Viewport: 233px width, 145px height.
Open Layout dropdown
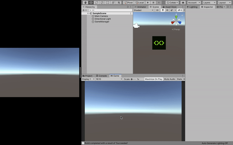point(224,3)
